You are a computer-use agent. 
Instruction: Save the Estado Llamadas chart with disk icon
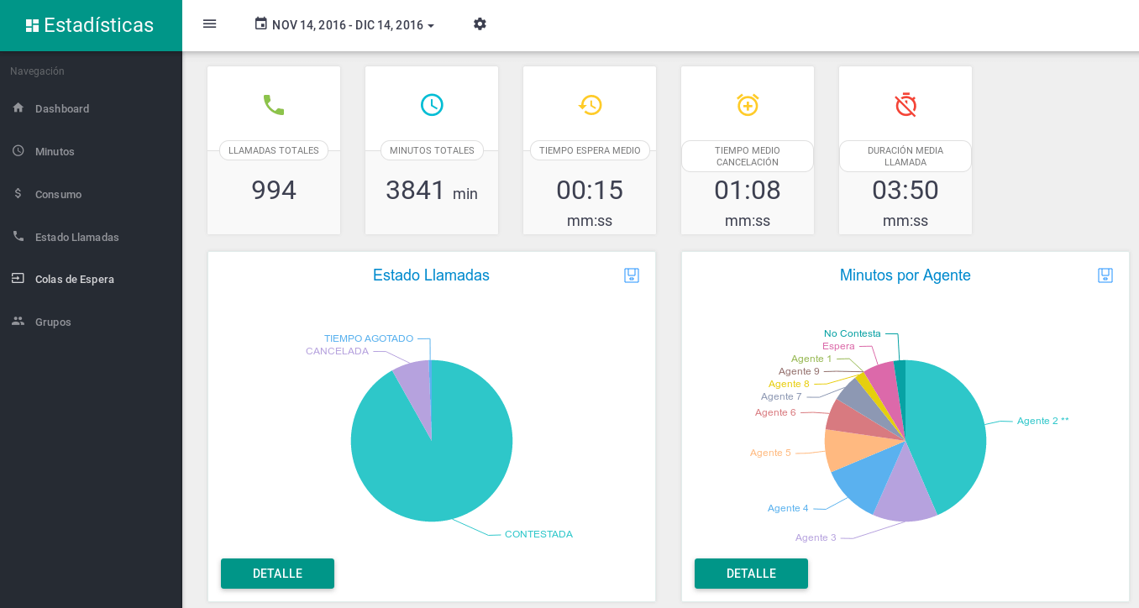pyautogui.click(x=632, y=275)
